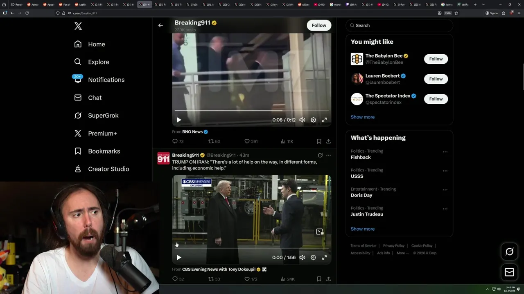The width and height of the screenshot is (524, 294).
Task: Enter fullscreen on the CBS Evening News video
Action: [x=324, y=258]
